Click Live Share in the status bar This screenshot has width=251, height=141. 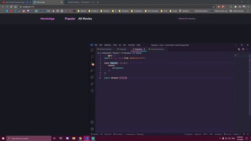[x=118, y=134]
